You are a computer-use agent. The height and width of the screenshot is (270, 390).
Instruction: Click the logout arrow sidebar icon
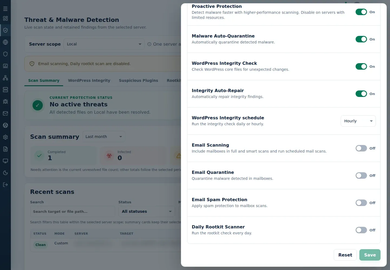pyautogui.click(x=5, y=185)
